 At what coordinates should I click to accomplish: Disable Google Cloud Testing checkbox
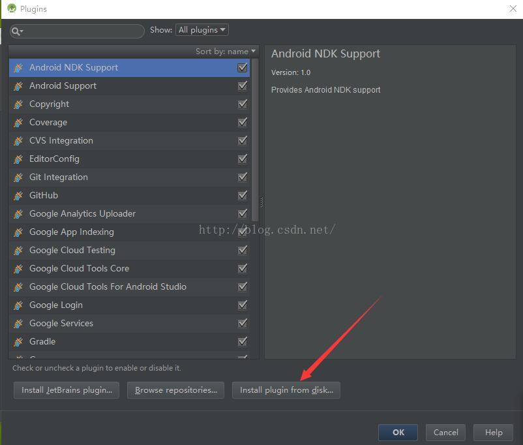243,250
